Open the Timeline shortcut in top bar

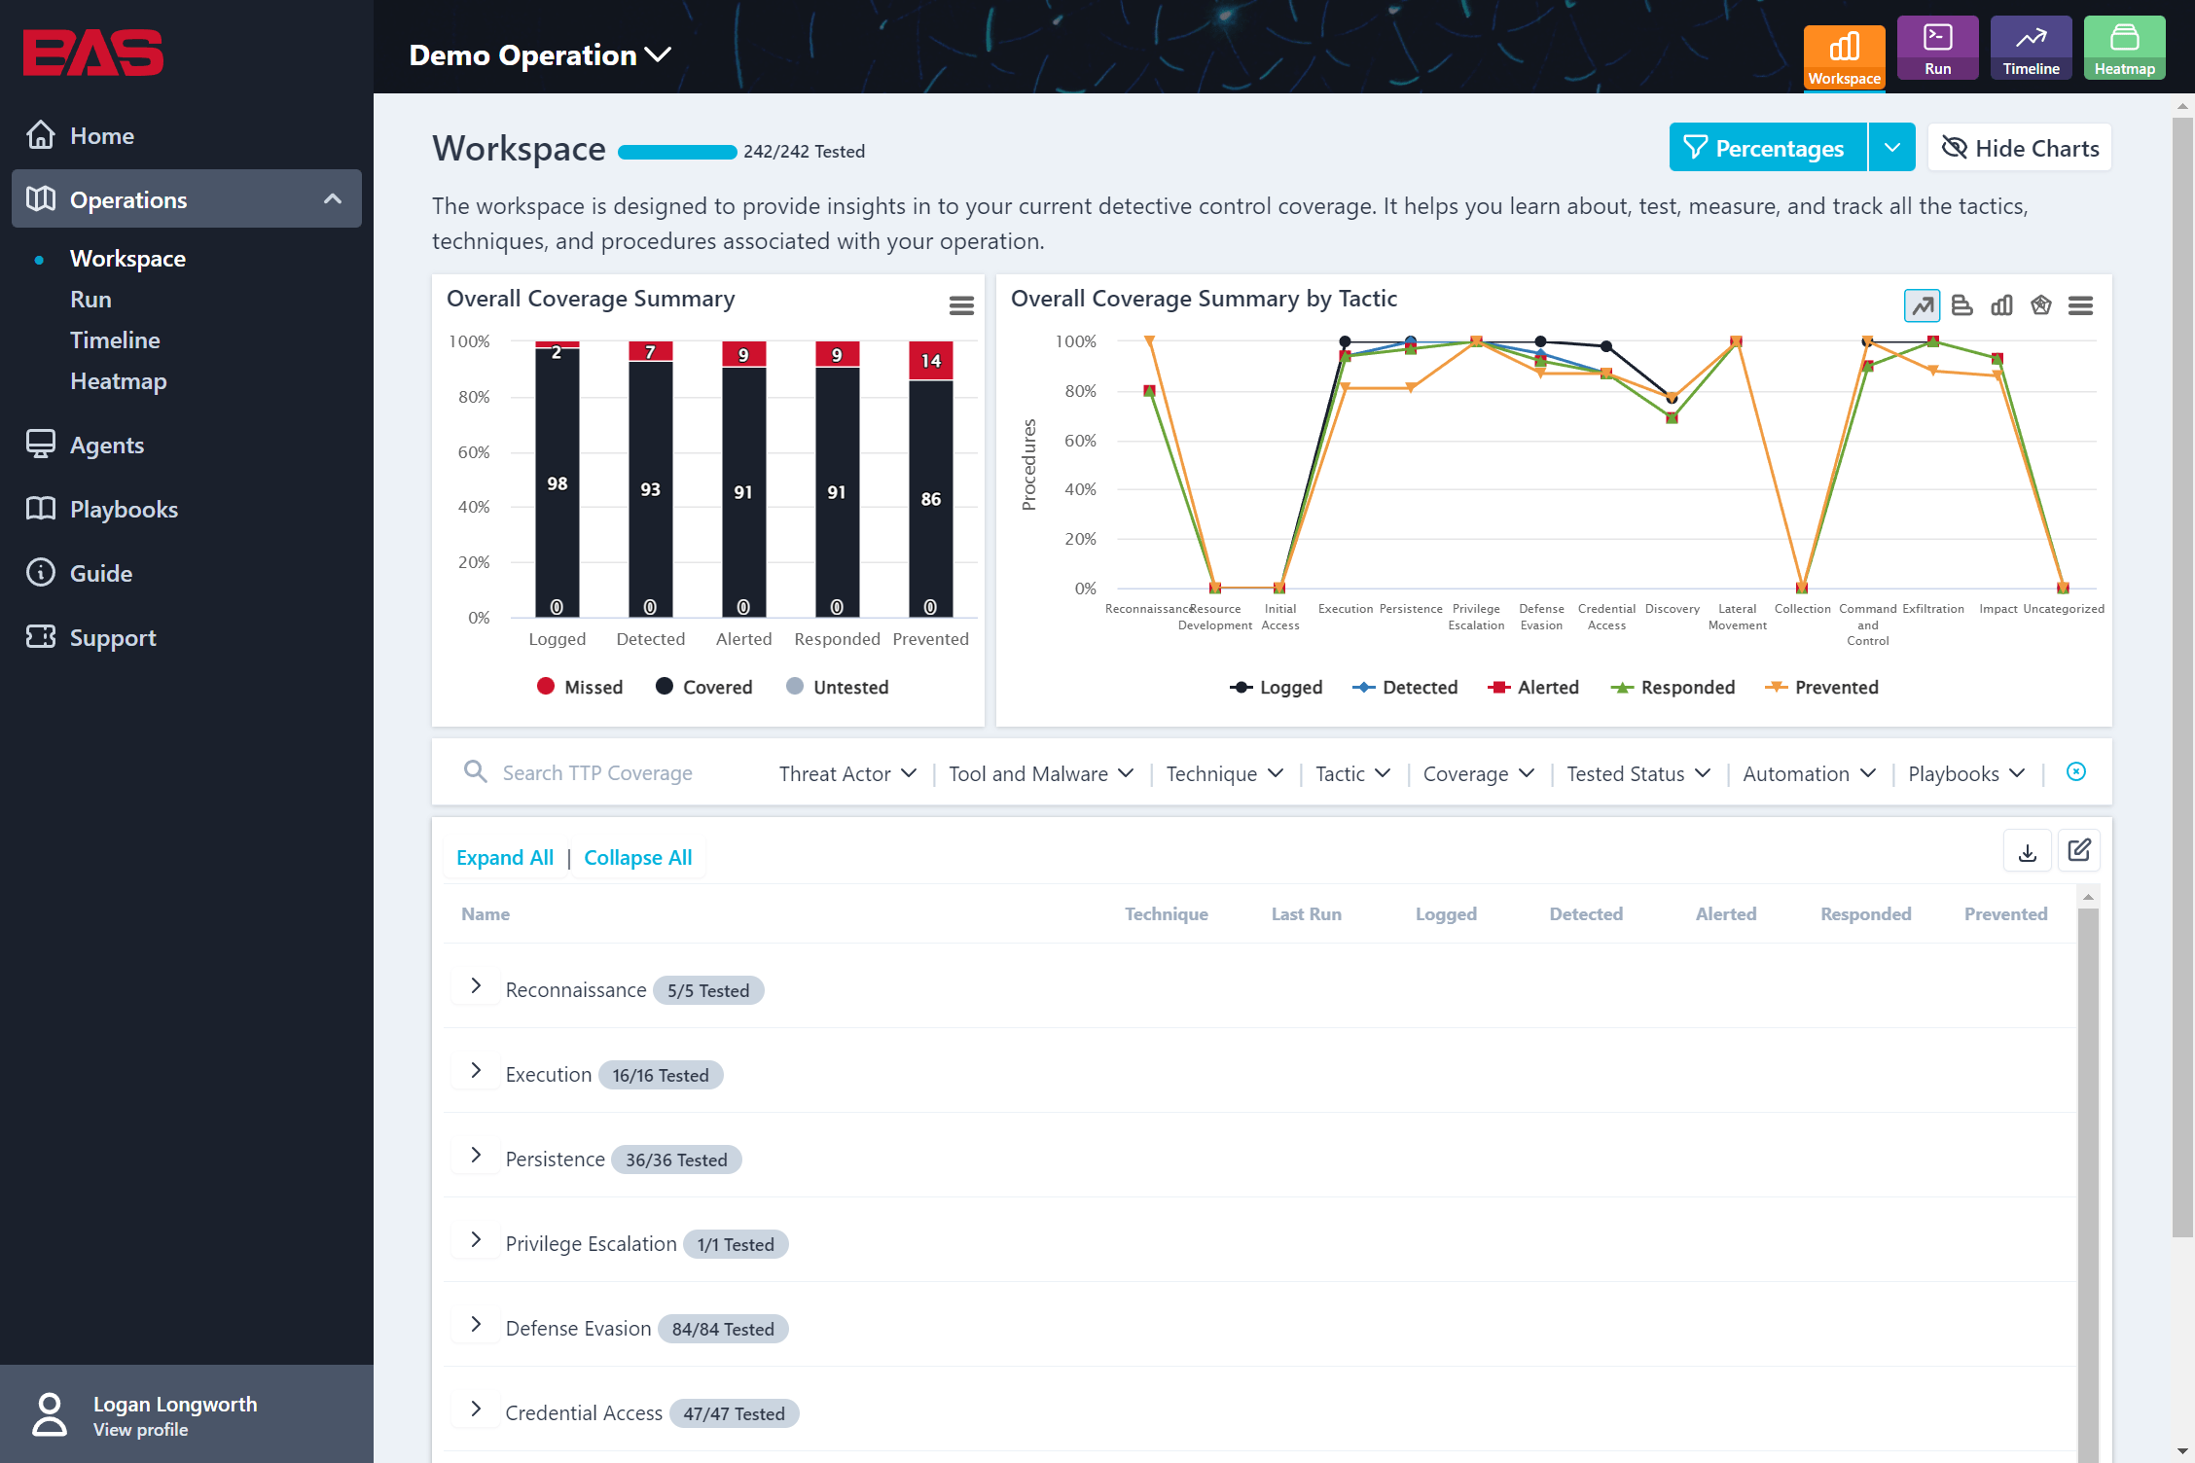coord(2031,48)
